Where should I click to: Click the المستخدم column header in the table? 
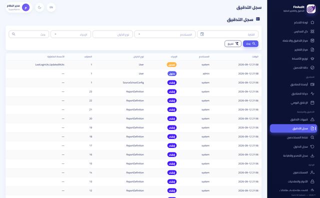click(x=204, y=56)
